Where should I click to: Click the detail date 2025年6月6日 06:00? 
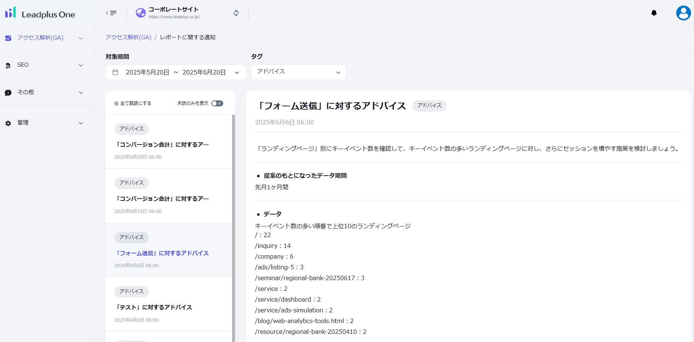[x=284, y=123]
